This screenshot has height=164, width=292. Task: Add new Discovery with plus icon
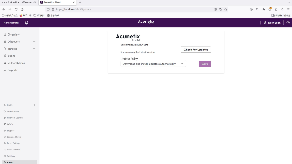click(34, 42)
